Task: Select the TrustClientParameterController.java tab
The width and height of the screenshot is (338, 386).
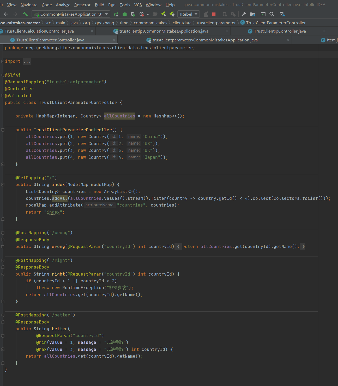Action: pos(50,40)
